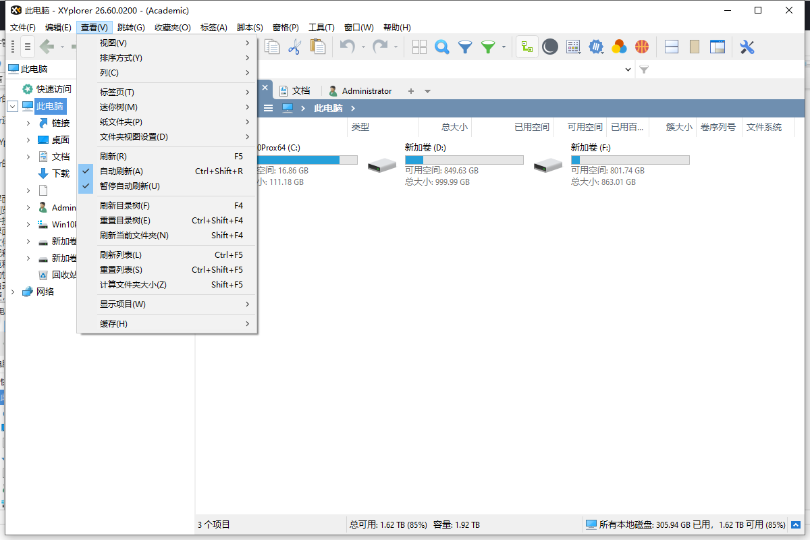Screen dimensions: 810x540
Task: Click the hamburger menu toolbar button
Action: click(27, 47)
